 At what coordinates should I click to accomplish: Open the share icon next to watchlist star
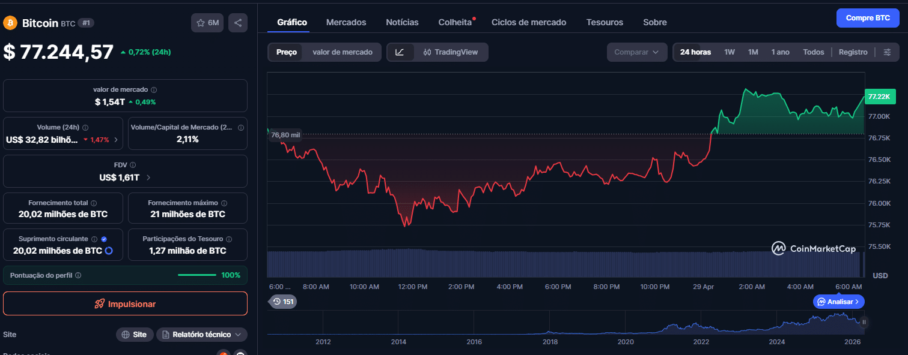point(237,22)
